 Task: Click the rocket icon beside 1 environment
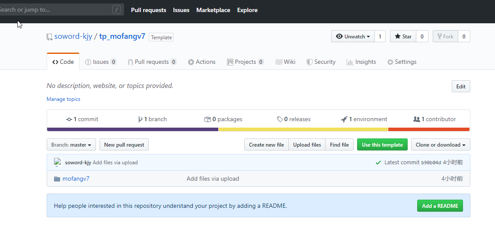(x=344, y=119)
